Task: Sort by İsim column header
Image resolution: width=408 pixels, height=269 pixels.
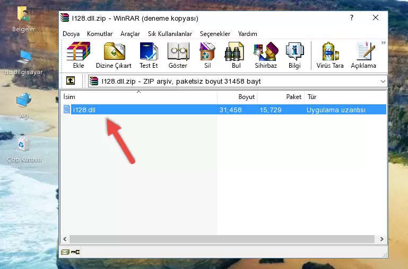Action: tap(139, 97)
